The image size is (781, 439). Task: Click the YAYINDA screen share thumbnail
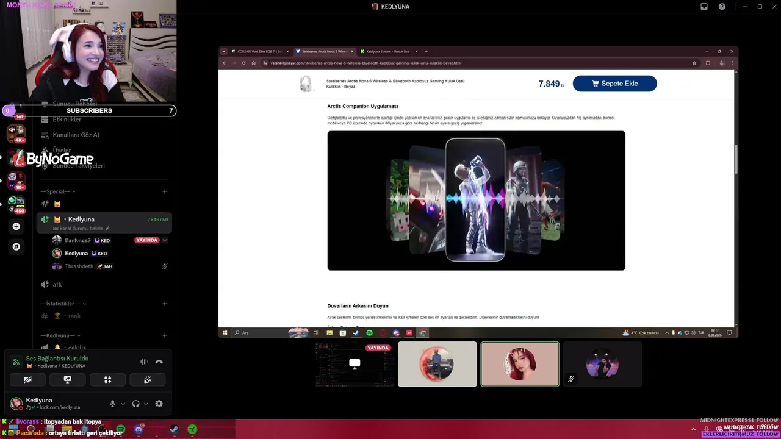click(355, 365)
